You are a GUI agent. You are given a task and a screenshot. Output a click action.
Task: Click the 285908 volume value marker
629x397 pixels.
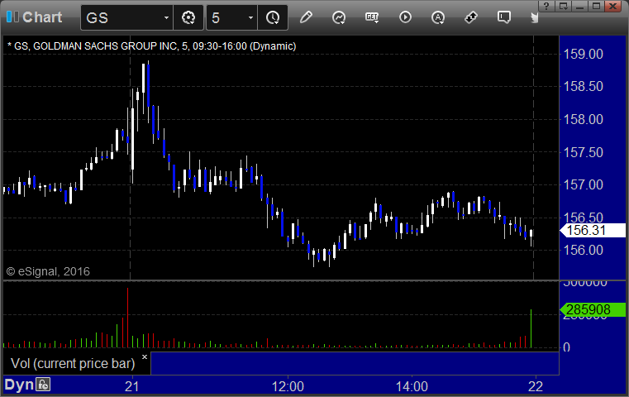(x=593, y=309)
